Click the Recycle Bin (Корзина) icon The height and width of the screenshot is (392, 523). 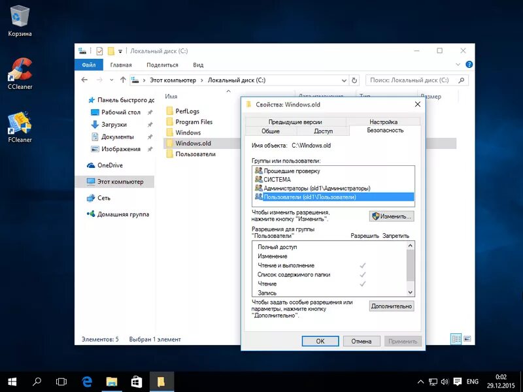tap(20, 21)
